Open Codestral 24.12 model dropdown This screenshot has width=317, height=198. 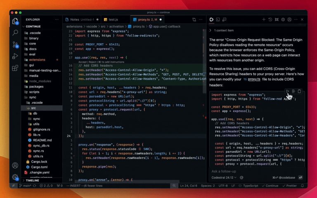pos(224,177)
